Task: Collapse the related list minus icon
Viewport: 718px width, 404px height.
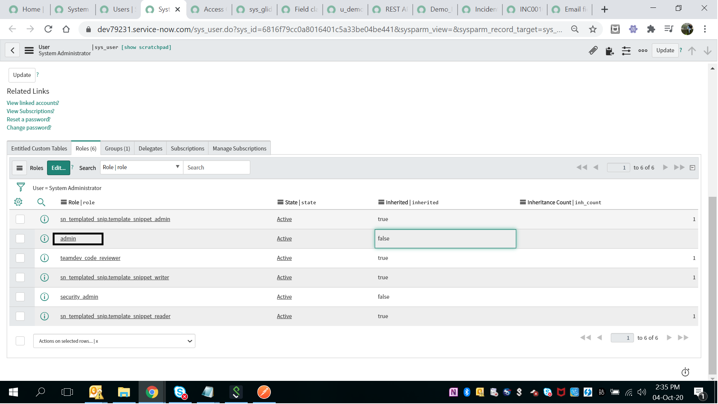Action: click(x=692, y=168)
